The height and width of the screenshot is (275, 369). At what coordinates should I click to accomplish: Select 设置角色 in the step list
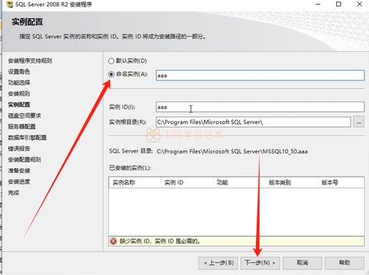coord(19,71)
